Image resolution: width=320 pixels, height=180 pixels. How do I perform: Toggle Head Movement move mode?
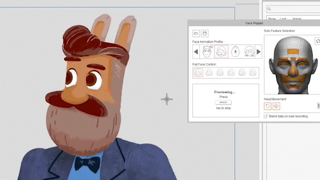click(276, 106)
